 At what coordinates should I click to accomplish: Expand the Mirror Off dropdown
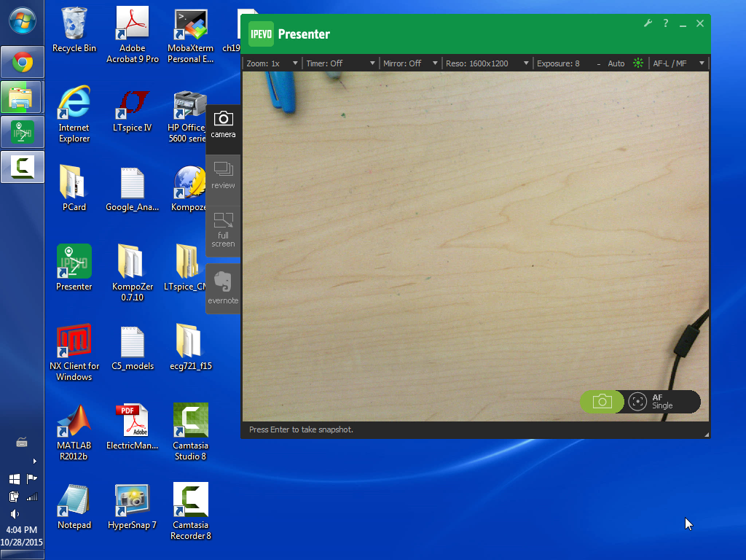tap(411, 63)
